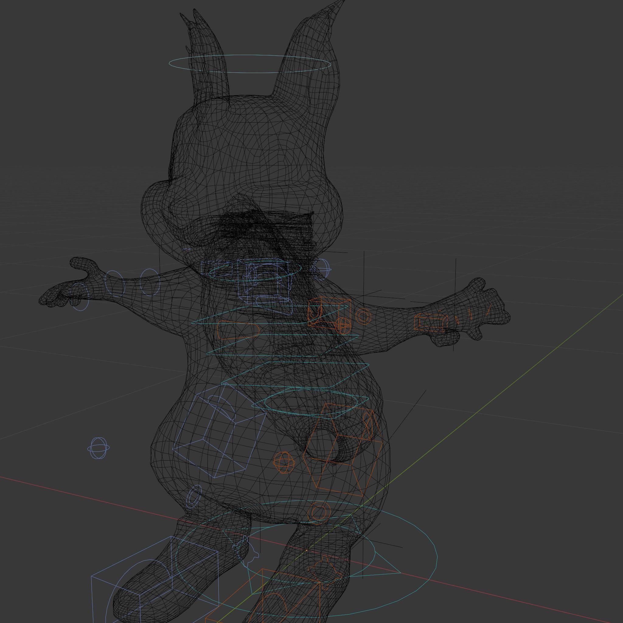
Task: Click the isolated blue sphere control beside the body
Action: coord(99,448)
